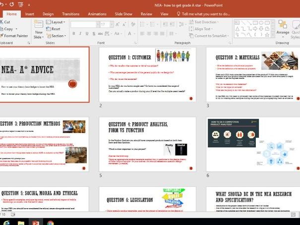Viewport: 300px width, 225px height.
Task: Open PowerPoint from the Windows taskbar
Action: (36, 223)
